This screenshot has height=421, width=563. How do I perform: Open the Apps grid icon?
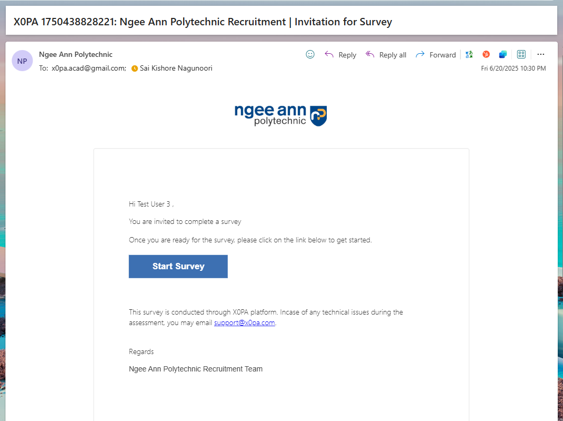tap(521, 54)
